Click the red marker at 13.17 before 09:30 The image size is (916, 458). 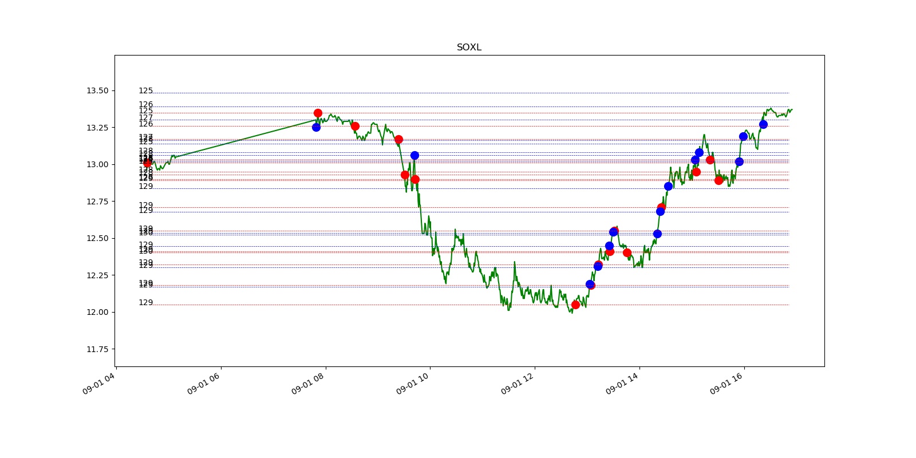pos(398,139)
